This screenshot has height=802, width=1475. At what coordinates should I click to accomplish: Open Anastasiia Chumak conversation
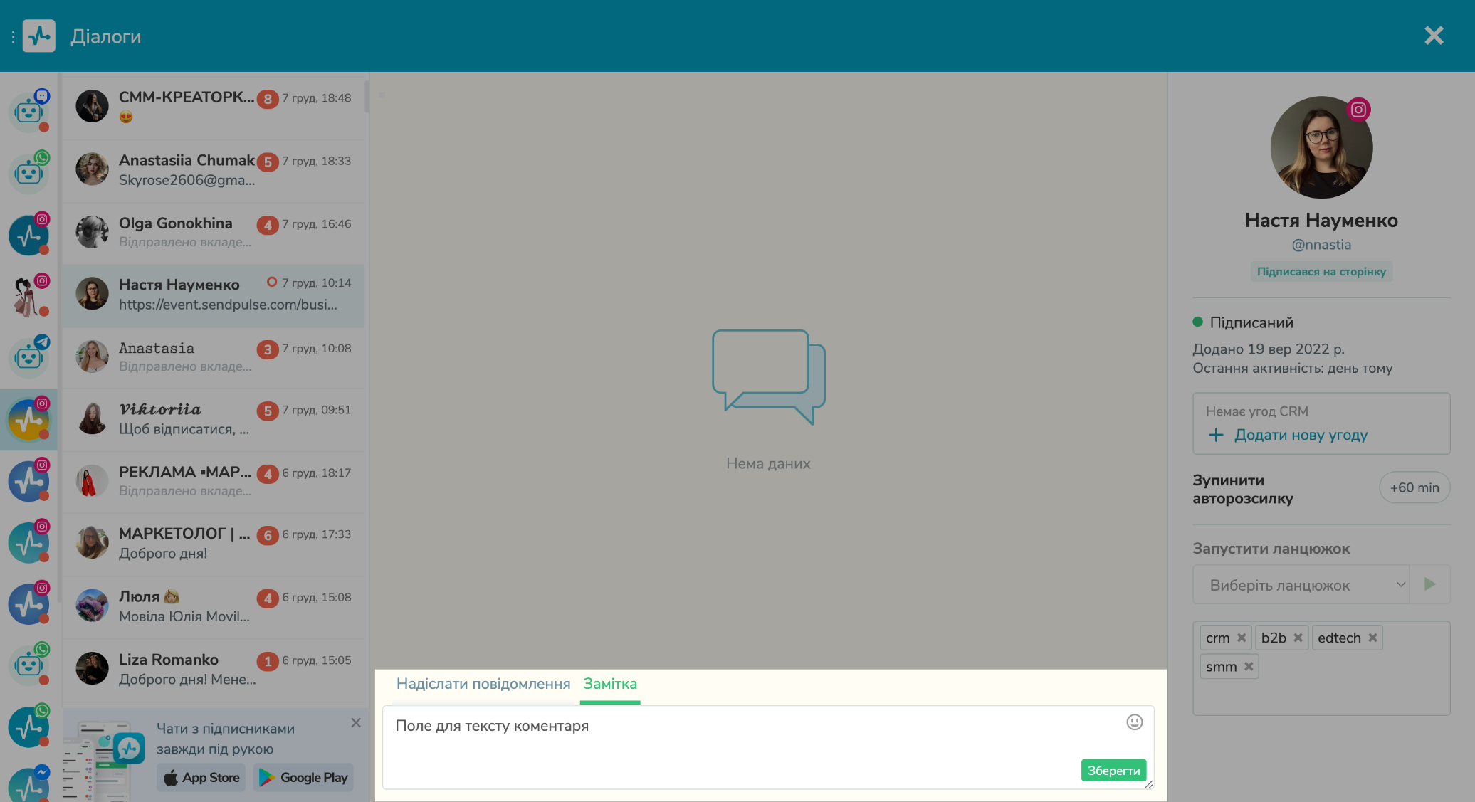tap(214, 170)
